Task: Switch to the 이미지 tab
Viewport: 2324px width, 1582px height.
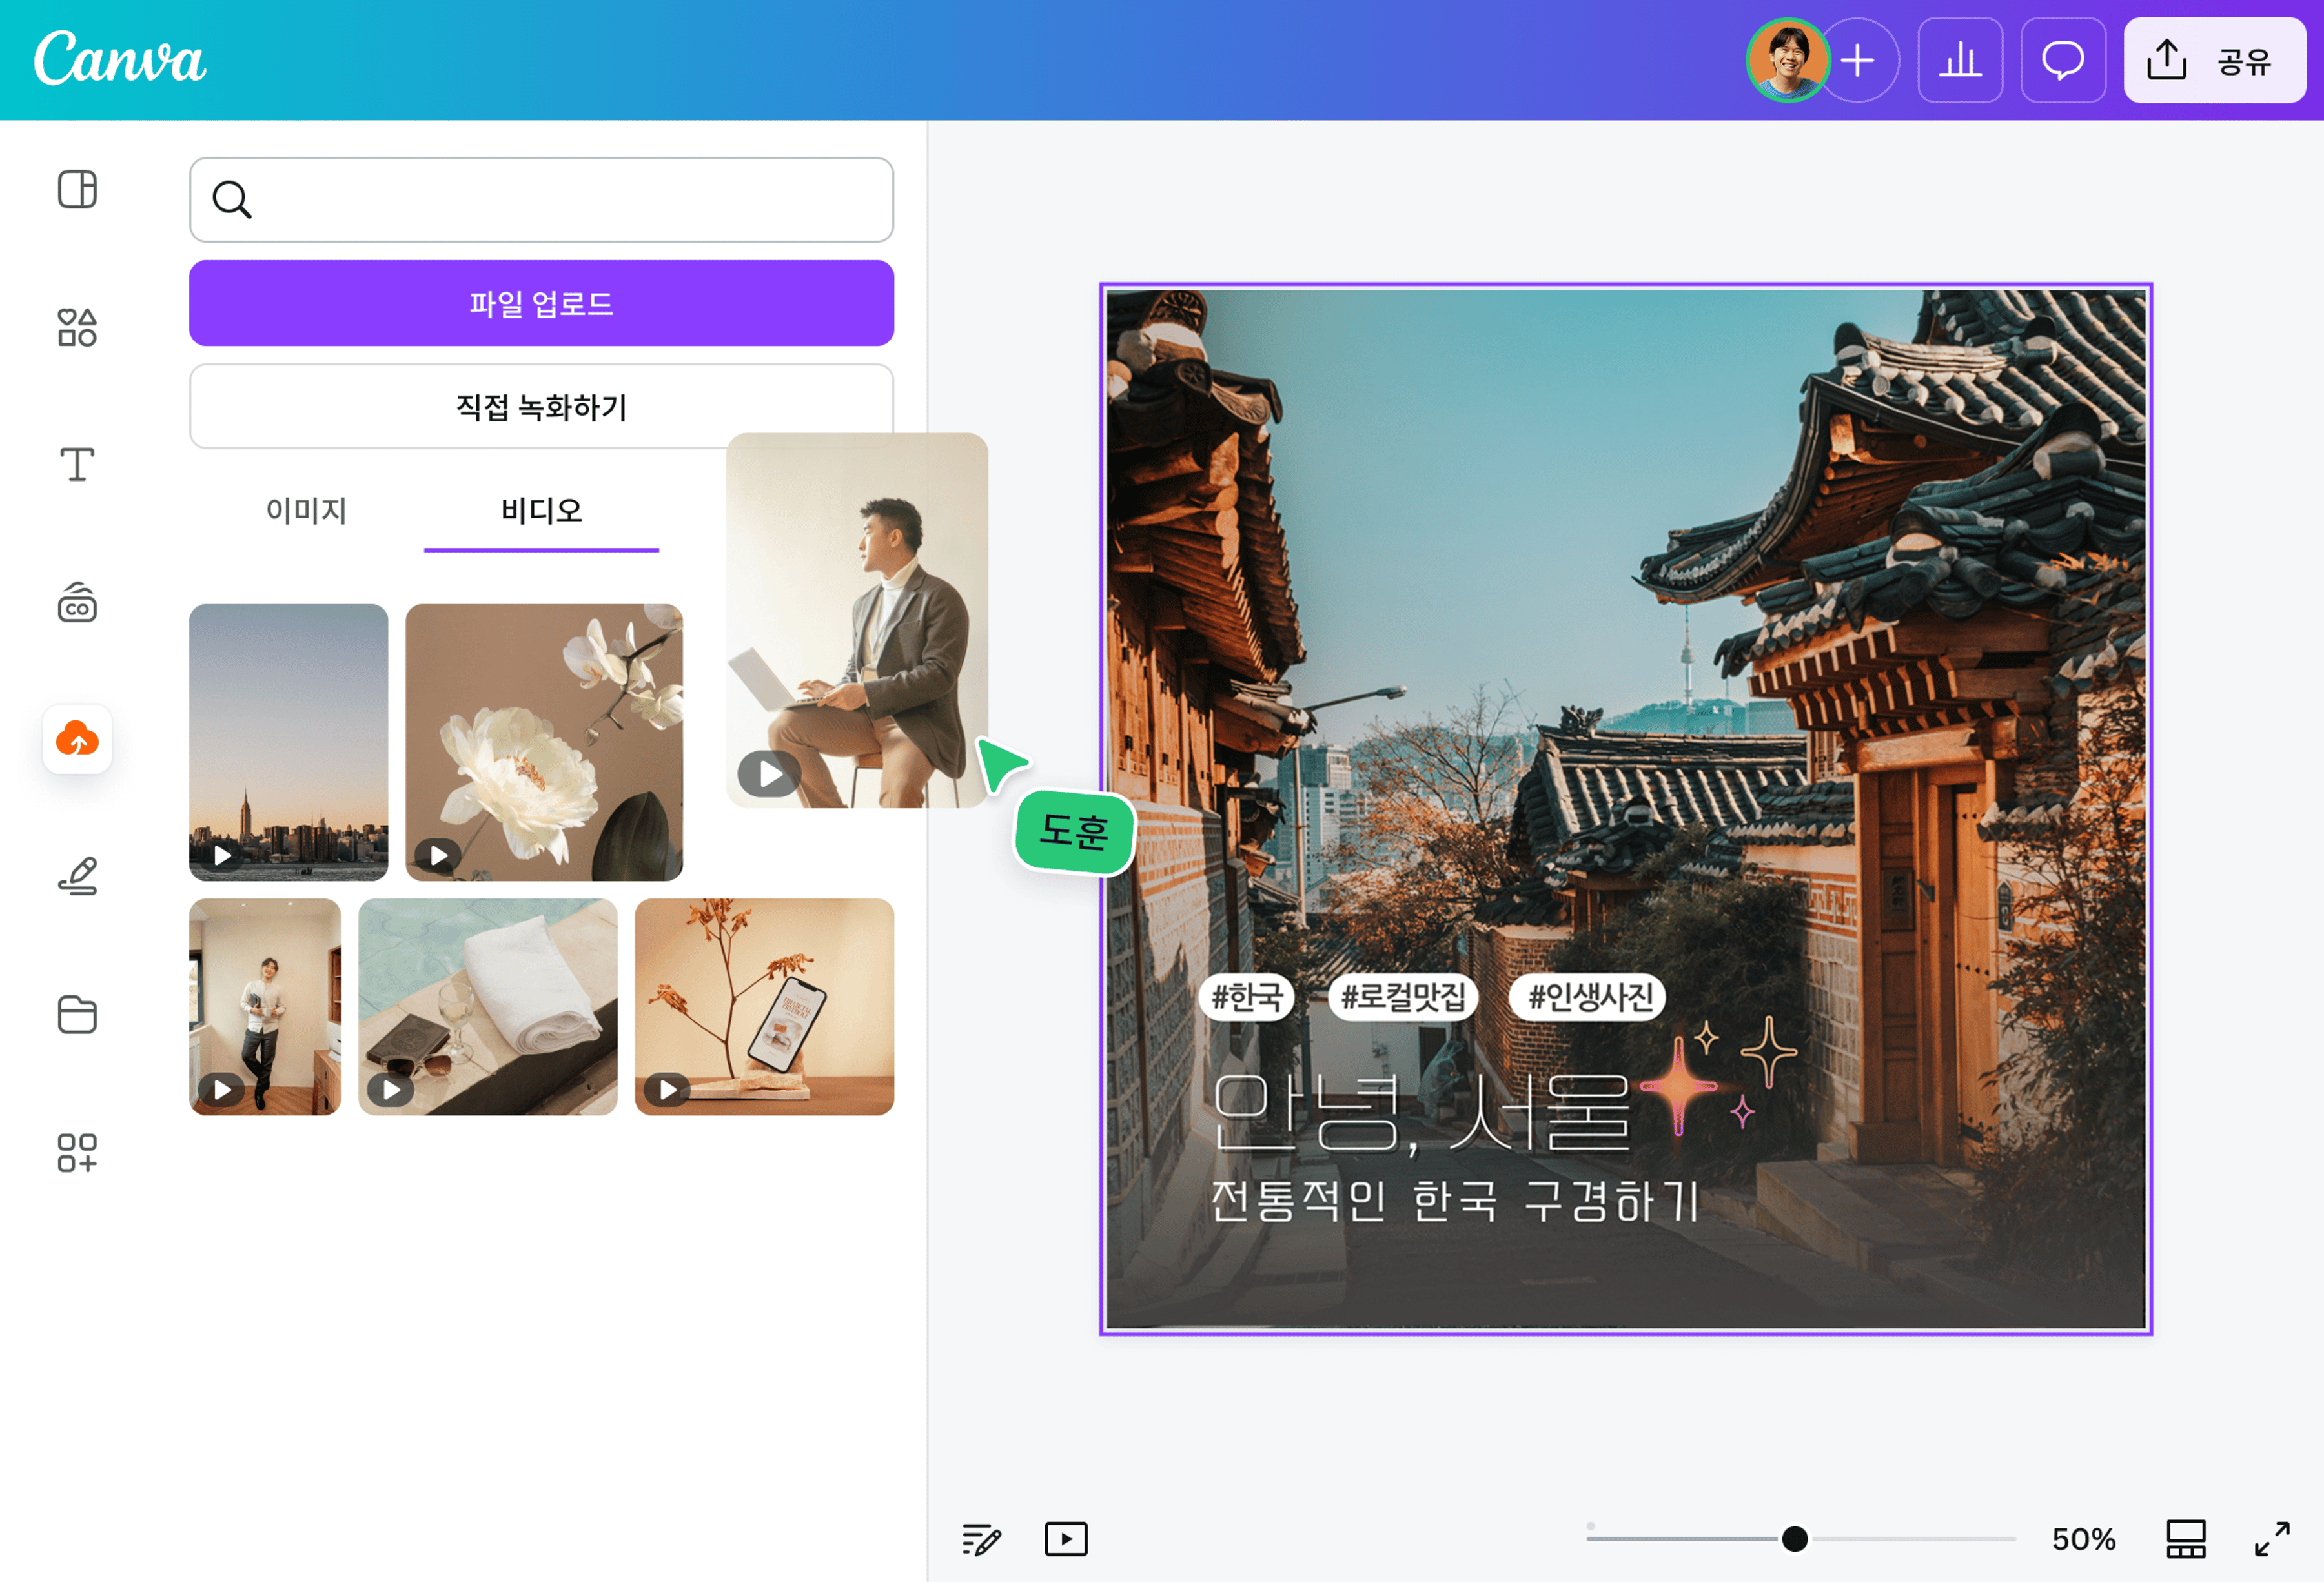Action: point(306,511)
